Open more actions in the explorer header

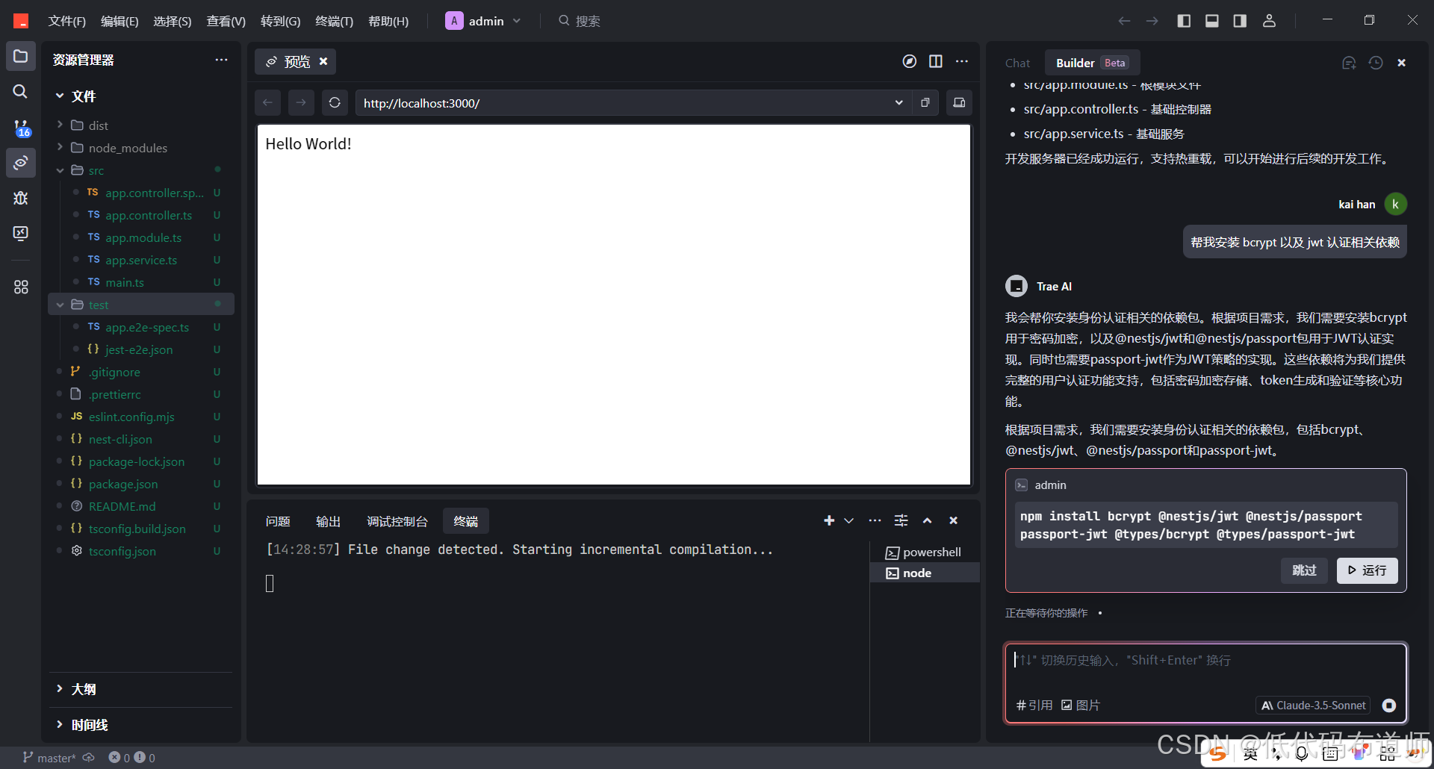[221, 60]
